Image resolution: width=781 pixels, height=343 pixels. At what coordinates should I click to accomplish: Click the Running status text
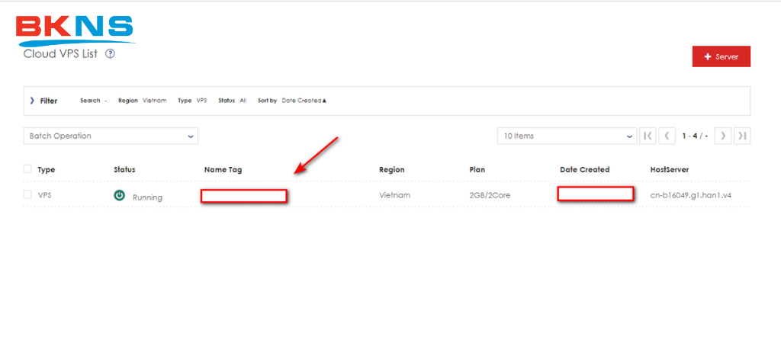pyautogui.click(x=147, y=197)
